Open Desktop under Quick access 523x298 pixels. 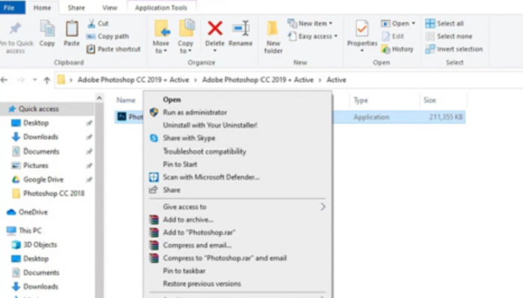point(36,123)
